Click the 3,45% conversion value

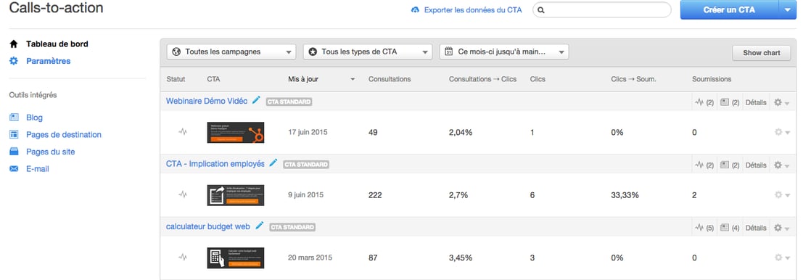pyautogui.click(x=461, y=258)
